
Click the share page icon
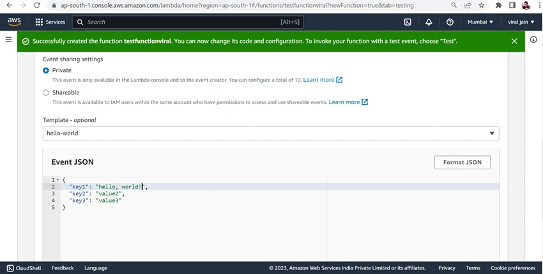468,5
